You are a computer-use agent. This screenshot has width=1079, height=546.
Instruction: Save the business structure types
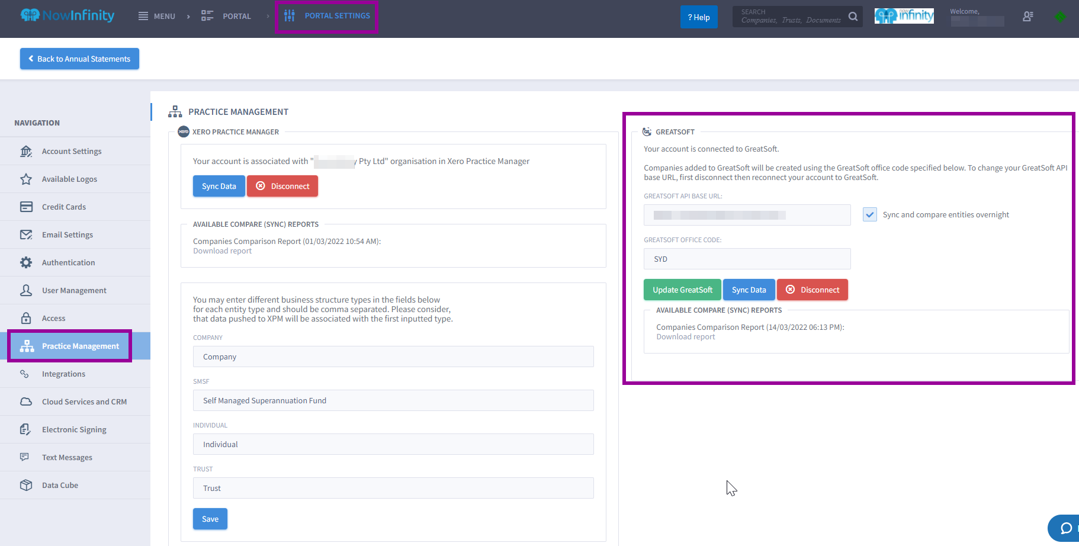[x=210, y=519]
